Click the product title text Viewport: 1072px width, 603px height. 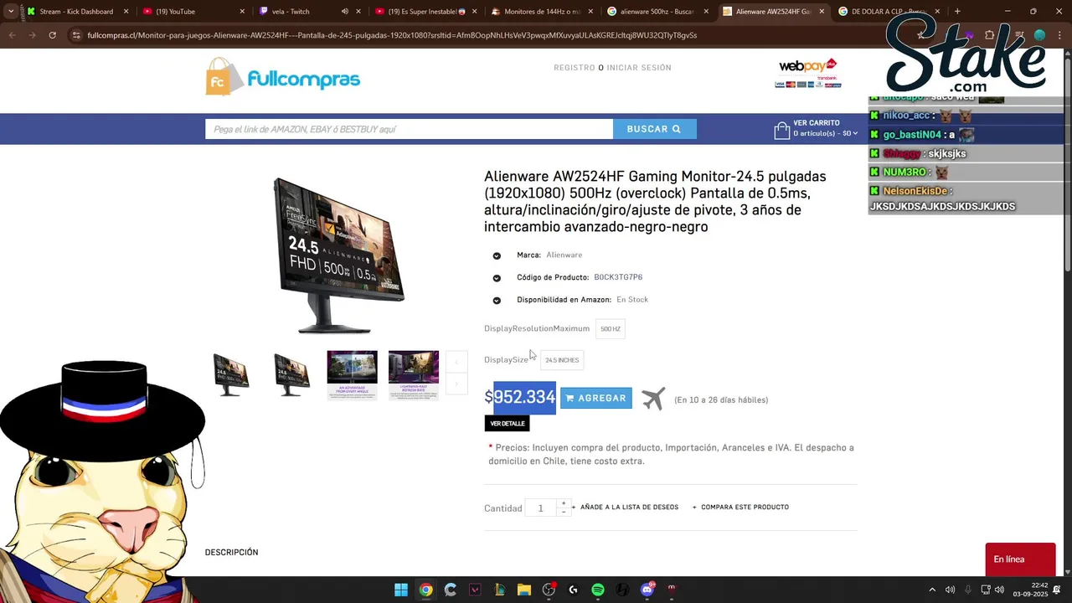(x=655, y=201)
